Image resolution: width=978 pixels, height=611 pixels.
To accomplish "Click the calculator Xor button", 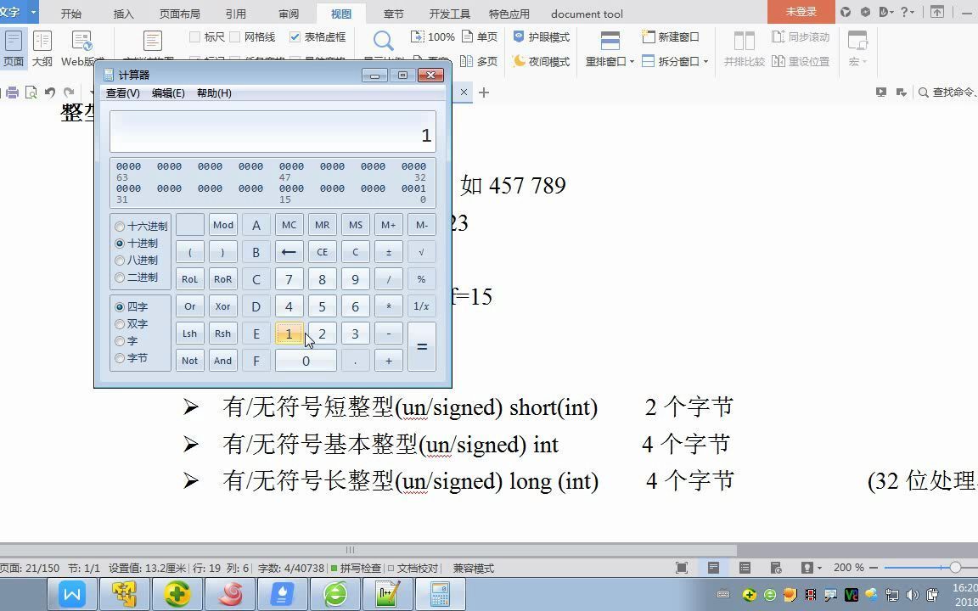I will (x=223, y=306).
